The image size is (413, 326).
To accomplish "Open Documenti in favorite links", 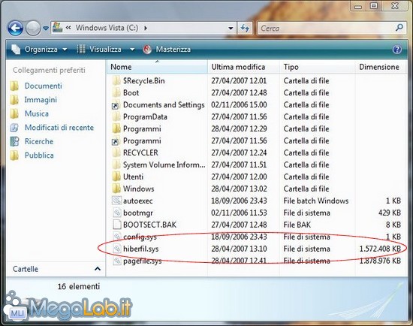I will 44,86.
